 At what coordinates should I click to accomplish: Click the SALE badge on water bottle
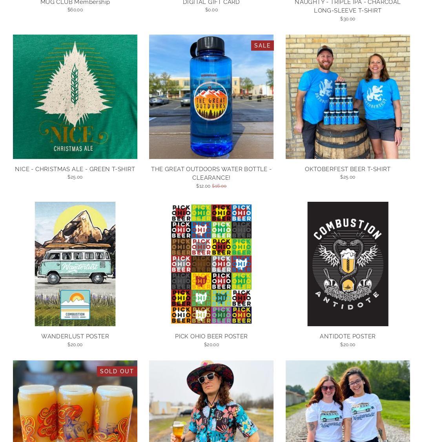click(x=262, y=46)
